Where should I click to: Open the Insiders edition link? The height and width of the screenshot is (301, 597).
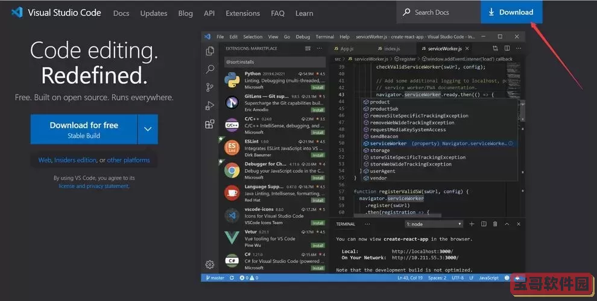[x=75, y=160]
